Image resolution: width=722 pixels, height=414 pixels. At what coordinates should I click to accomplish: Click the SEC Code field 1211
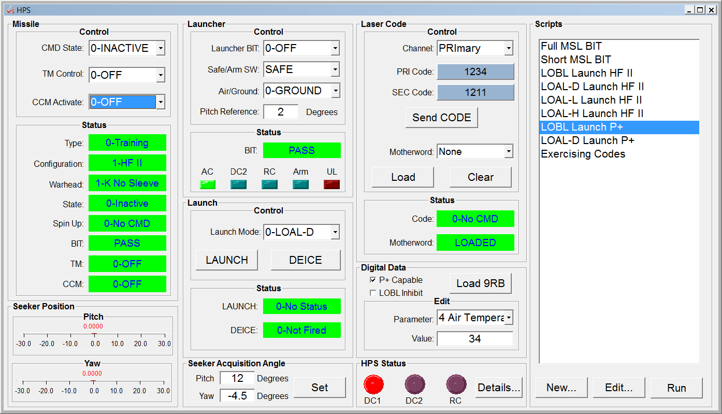[x=475, y=93]
